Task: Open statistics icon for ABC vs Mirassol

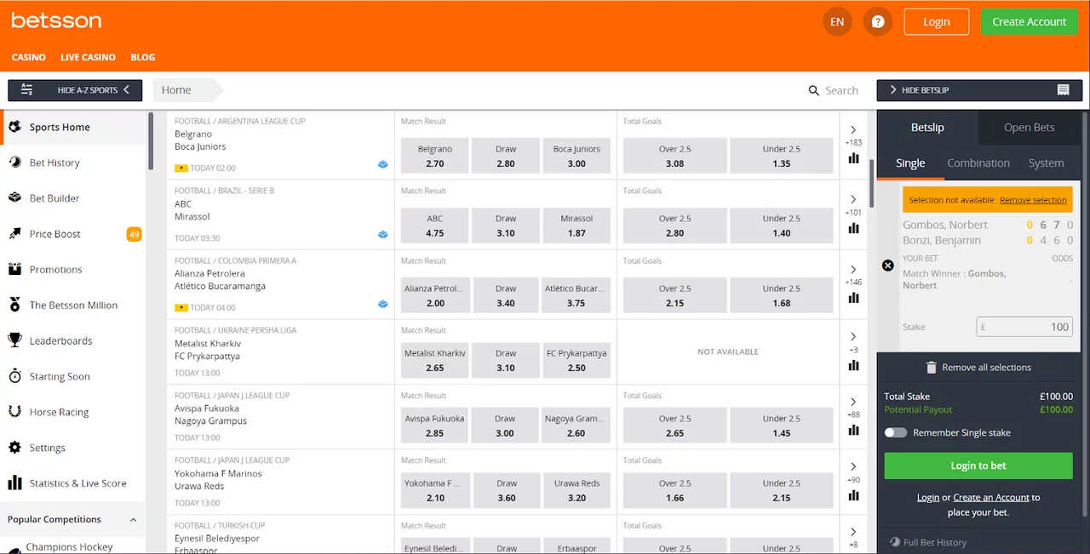Action: tap(853, 228)
